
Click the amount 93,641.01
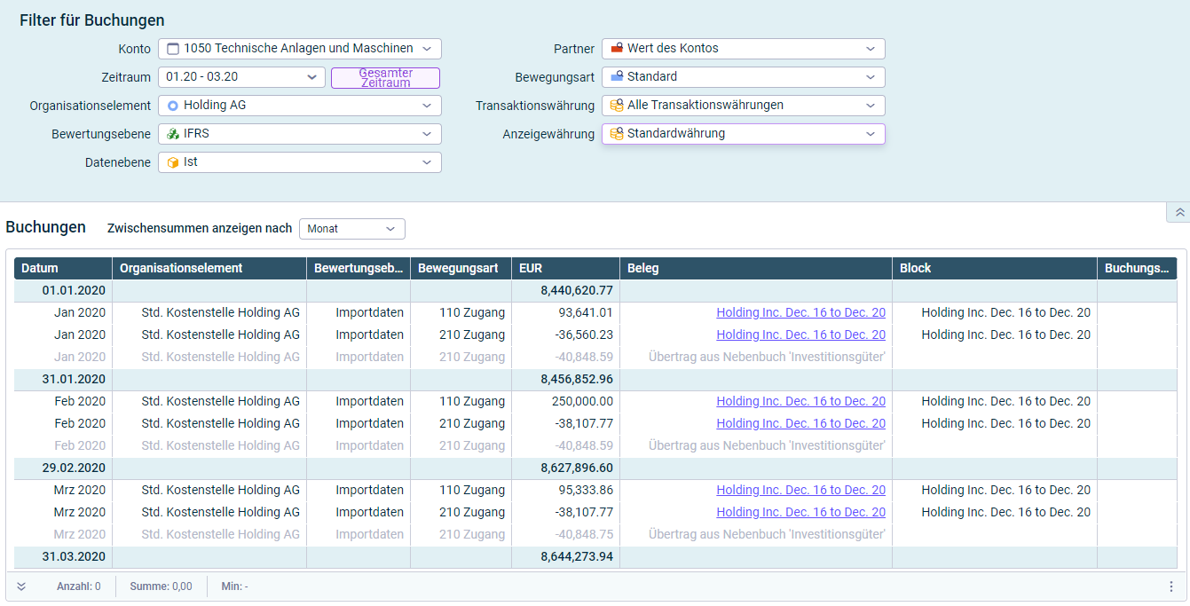[x=586, y=312]
